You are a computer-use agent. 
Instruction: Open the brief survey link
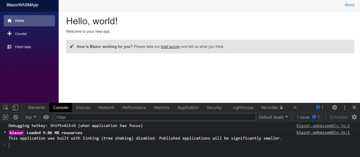170,47
